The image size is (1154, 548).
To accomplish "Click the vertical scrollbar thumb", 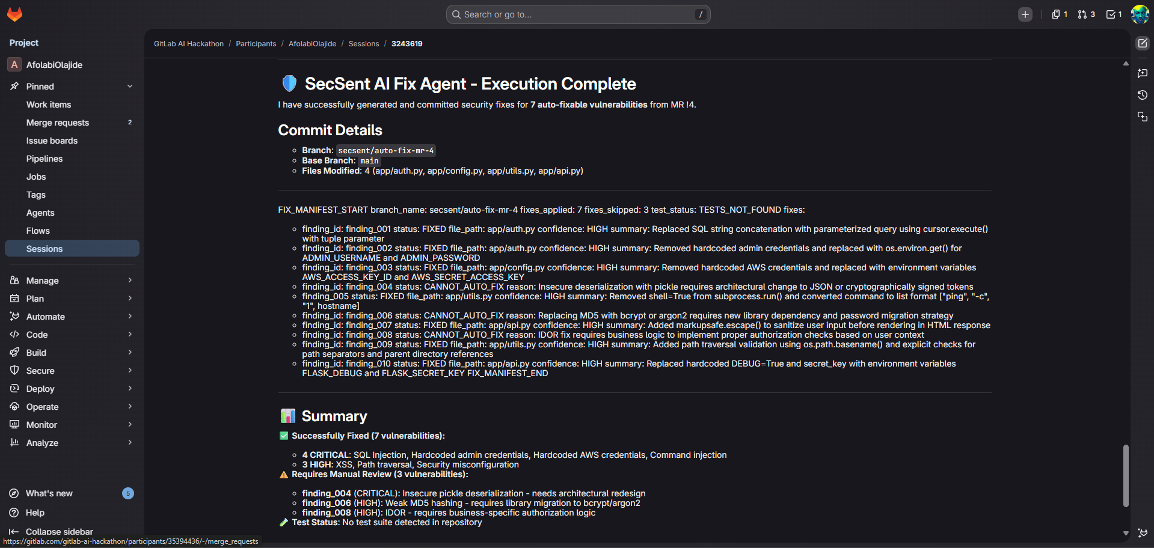I will (x=1126, y=476).
